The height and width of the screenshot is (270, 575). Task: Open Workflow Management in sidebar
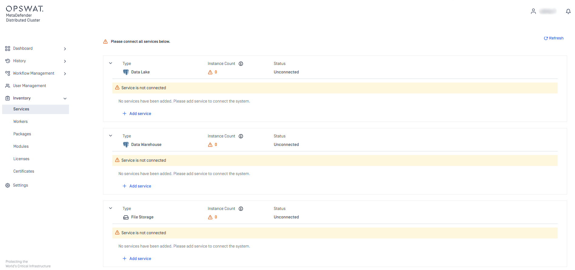(x=34, y=73)
